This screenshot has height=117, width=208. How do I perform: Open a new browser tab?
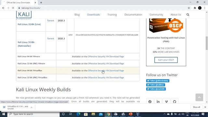coord(41,3)
